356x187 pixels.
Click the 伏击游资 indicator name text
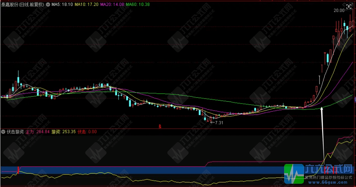(x=15, y=132)
